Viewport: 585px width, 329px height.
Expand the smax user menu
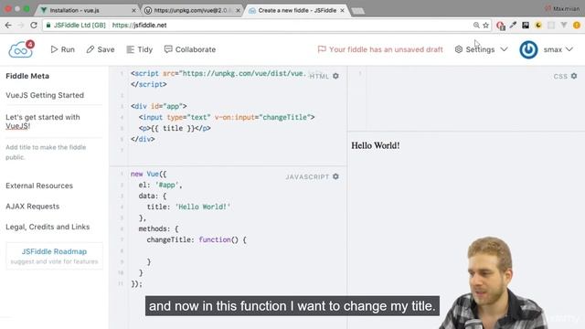click(558, 49)
